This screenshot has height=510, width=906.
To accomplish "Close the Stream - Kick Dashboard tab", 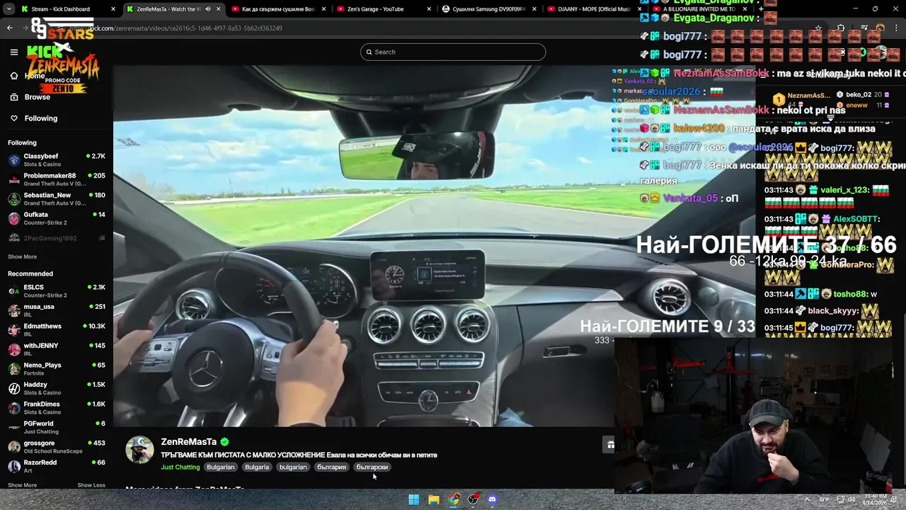I will 113,9.
